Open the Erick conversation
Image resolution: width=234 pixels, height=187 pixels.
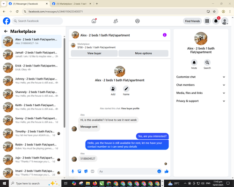point(31,68)
